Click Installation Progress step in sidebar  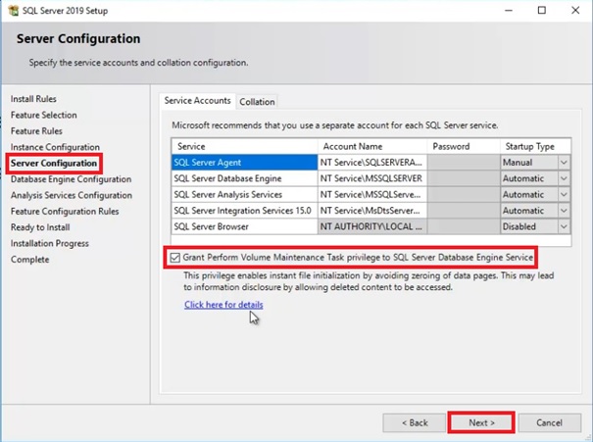pos(50,243)
